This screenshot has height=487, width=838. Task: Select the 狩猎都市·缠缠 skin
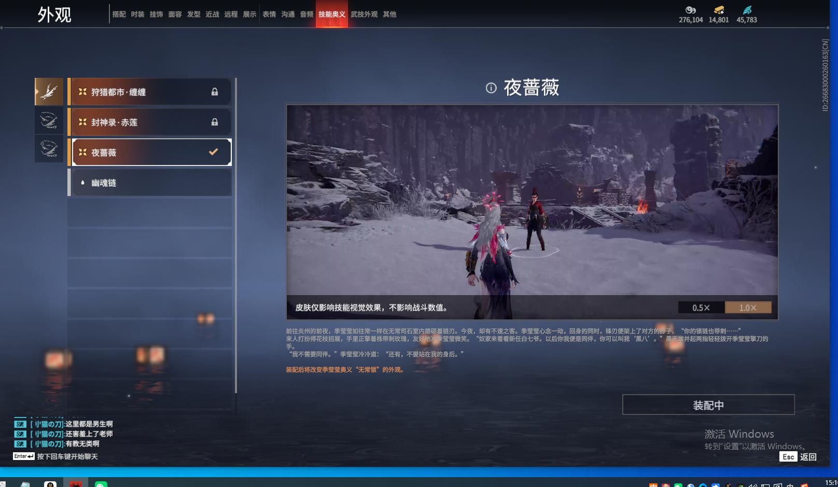(x=150, y=92)
